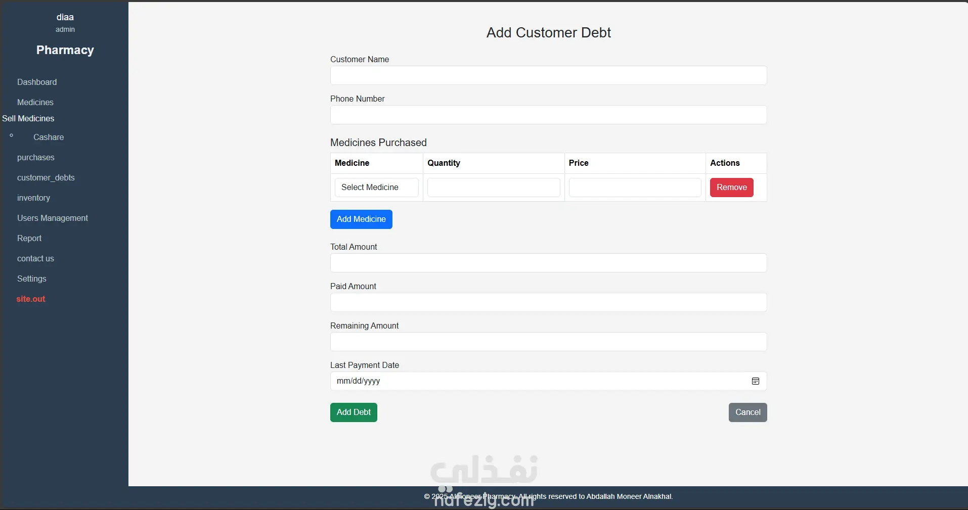Focus the Remaining Amount field

point(548,342)
